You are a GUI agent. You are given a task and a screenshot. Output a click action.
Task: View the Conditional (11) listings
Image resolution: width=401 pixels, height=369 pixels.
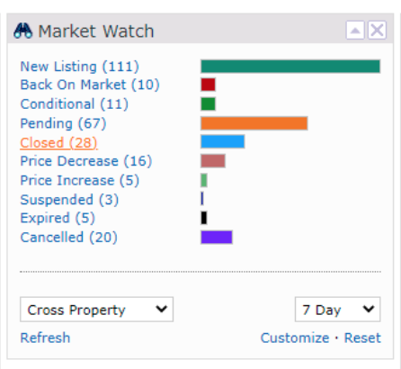click(74, 104)
